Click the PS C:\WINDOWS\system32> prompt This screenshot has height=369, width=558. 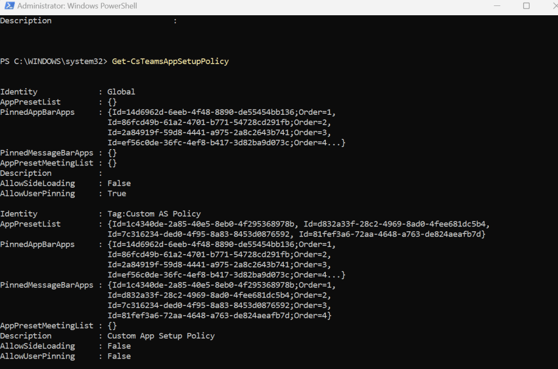coord(54,61)
